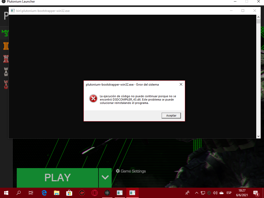264x198 pixels.
Task: Click the Show Desktop strip on taskbar
Action: pos(263,193)
